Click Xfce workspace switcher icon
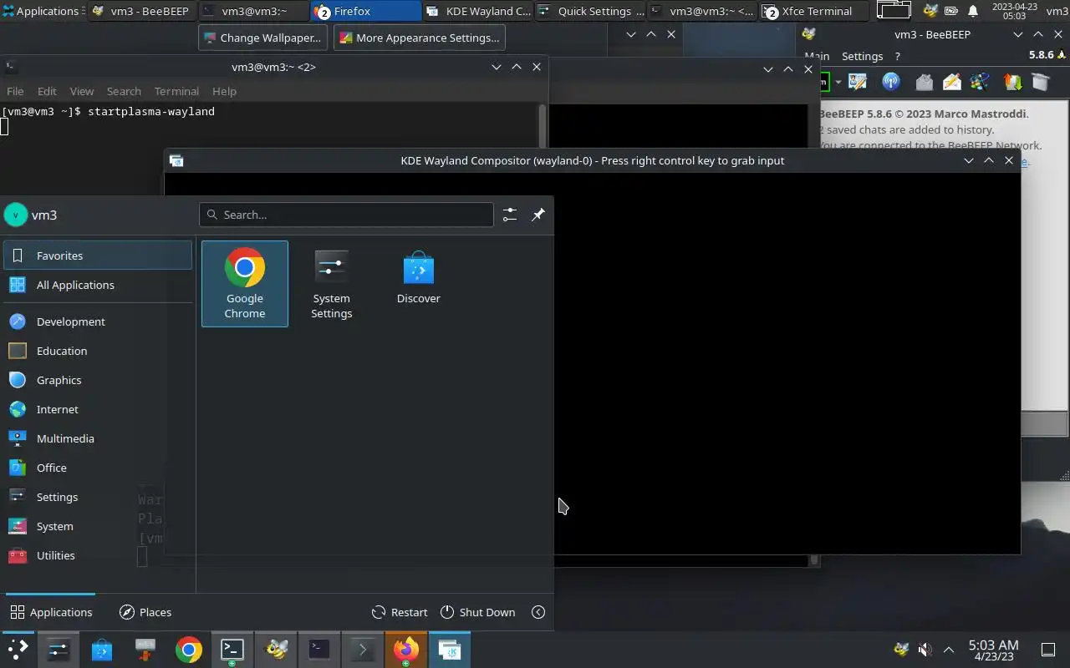Screen dimensions: 1070x668 (894, 11)
